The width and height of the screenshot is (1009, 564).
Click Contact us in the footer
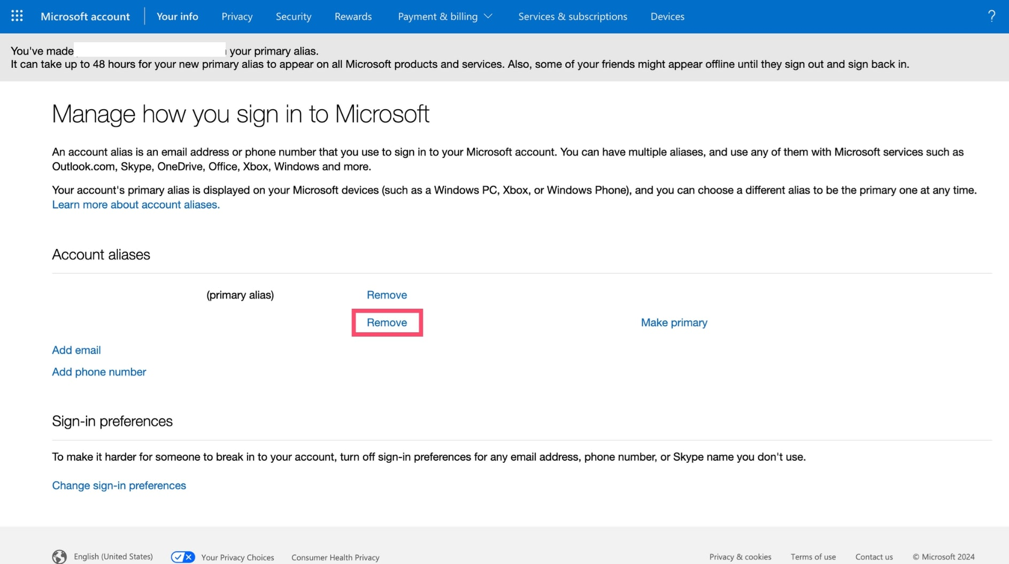click(874, 557)
